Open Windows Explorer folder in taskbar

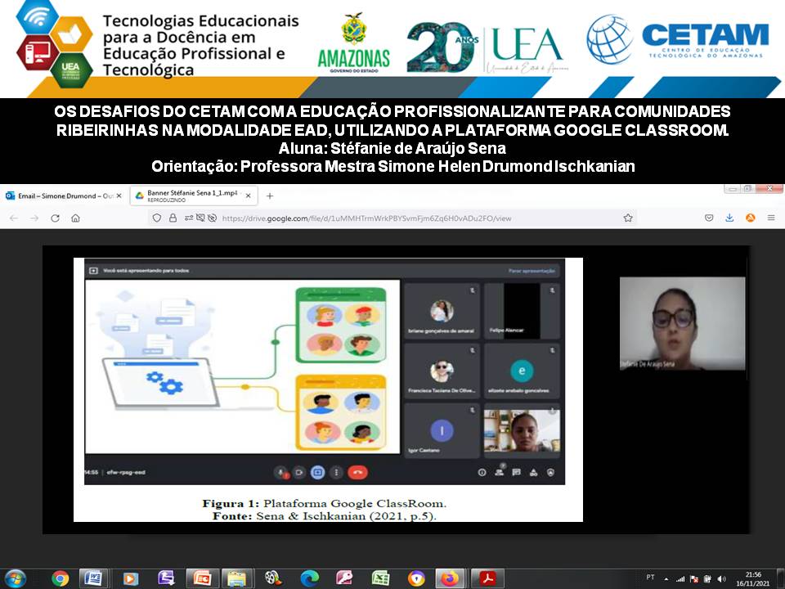coord(237,579)
